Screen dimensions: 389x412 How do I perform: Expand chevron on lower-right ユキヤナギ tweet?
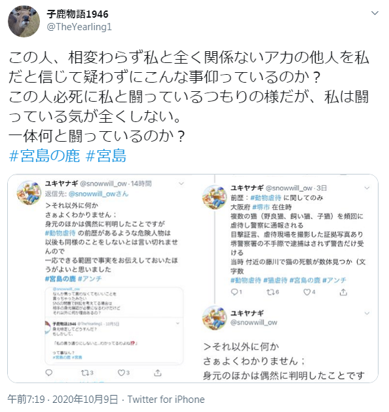(x=367, y=313)
